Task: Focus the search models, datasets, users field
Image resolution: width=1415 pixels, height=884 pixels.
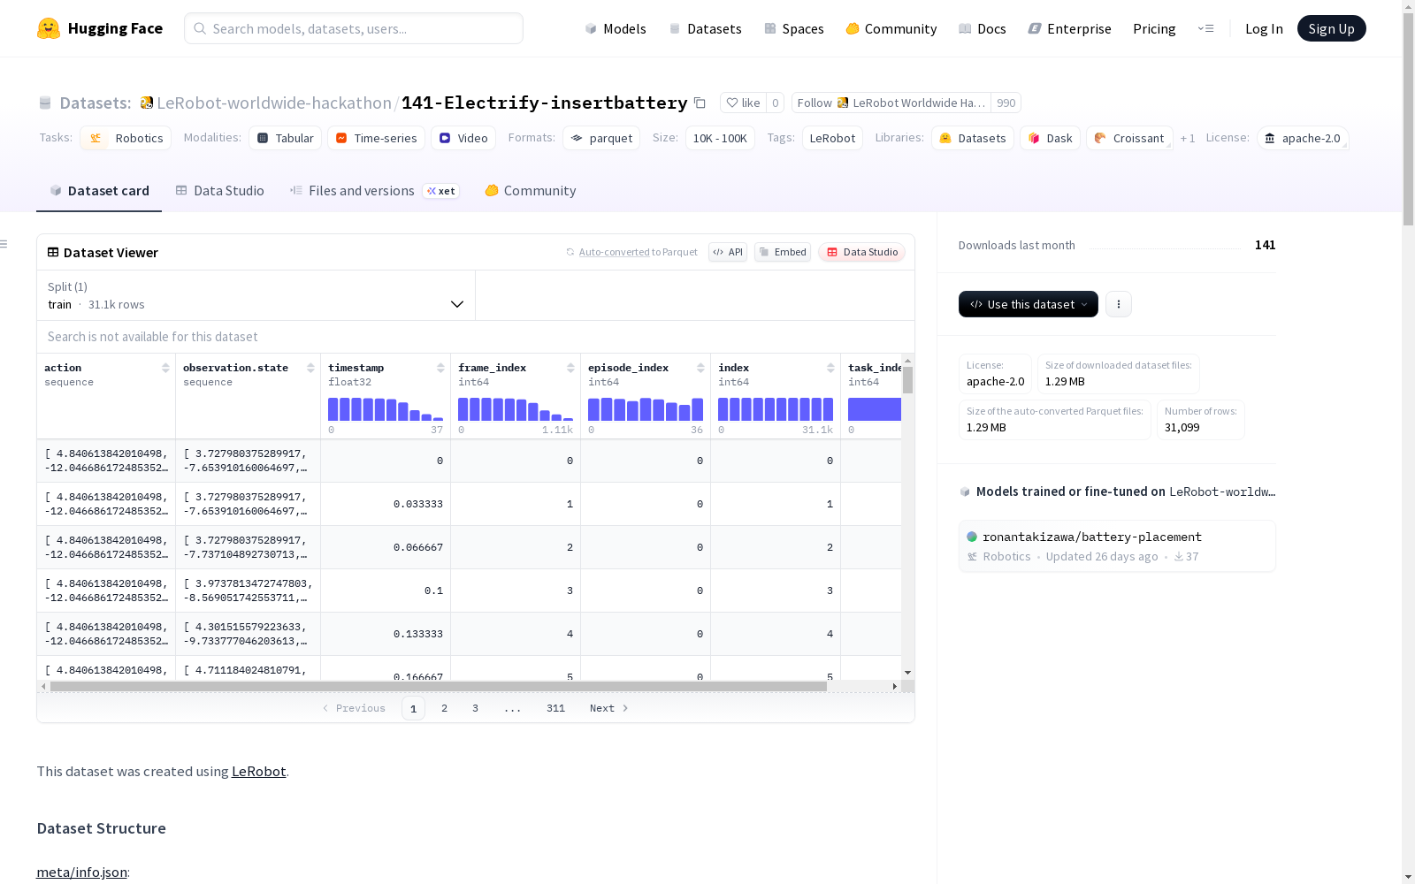Action: coord(354,28)
